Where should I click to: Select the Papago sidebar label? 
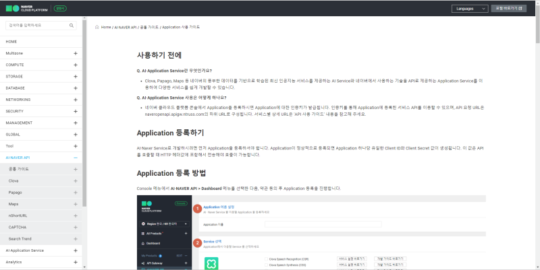tap(15, 193)
